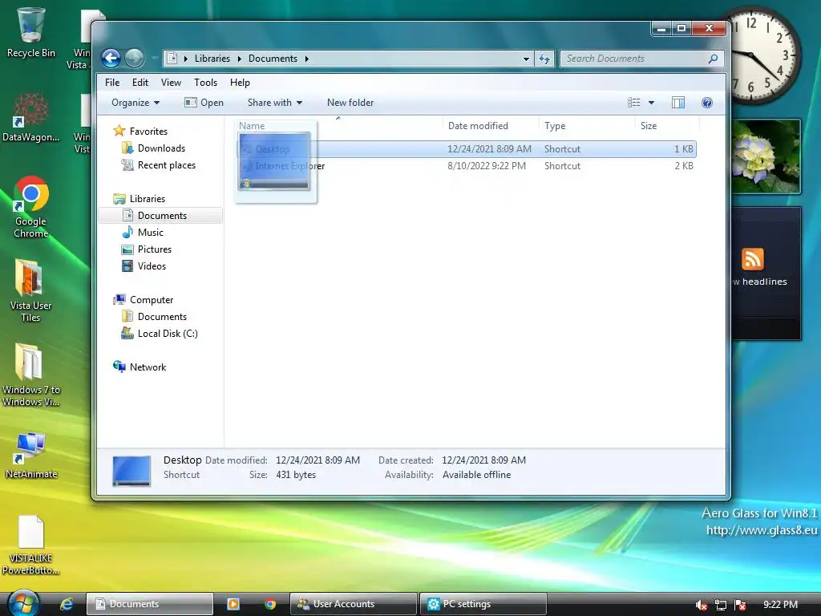This screenshot has height=616, width=821.
Task: Go back with the blue Back arrow
Action: tap(111, 58)
